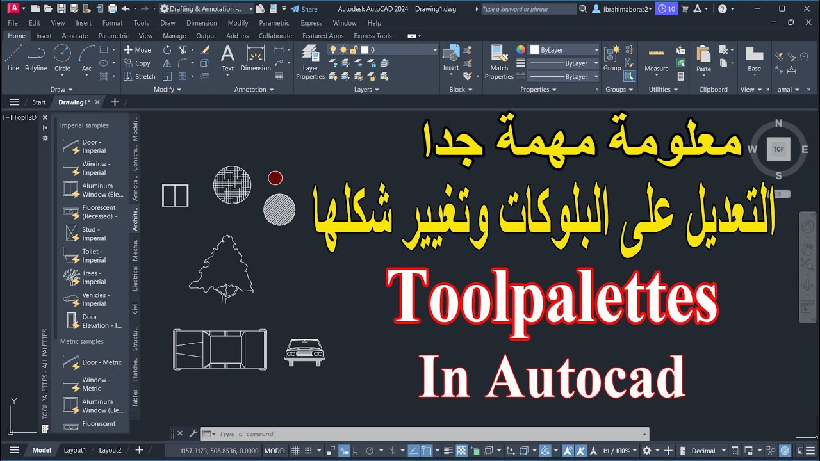Toggle snap mode in status bar
Screen dimensions: 820x461
[309, 451]
